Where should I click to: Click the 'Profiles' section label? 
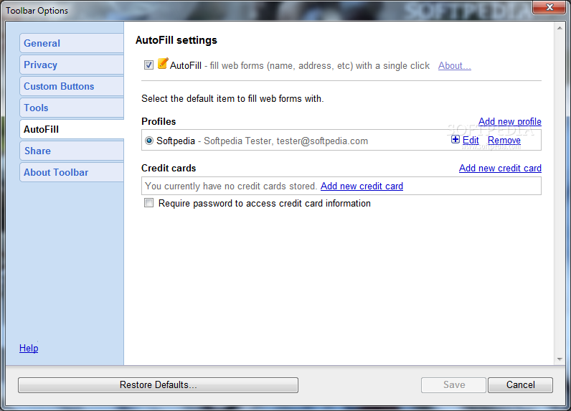[159, 121]
